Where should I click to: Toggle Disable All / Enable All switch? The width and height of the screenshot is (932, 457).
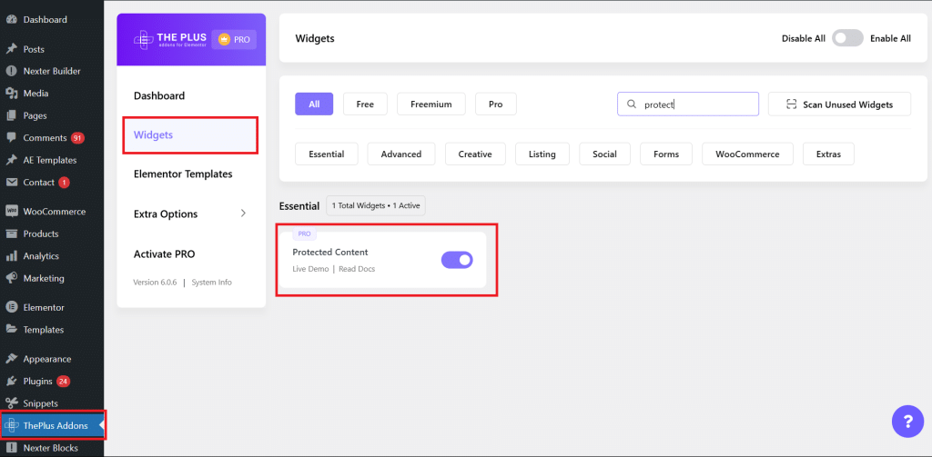[x=847, y=38]
